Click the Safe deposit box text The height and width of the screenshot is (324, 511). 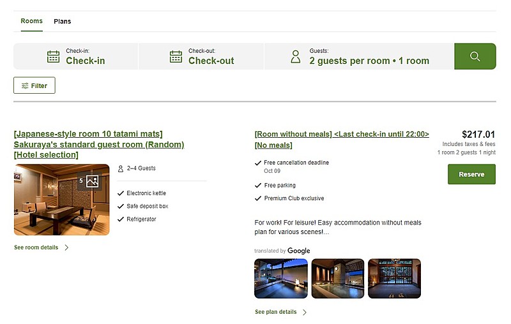click(x=148, y=206)
